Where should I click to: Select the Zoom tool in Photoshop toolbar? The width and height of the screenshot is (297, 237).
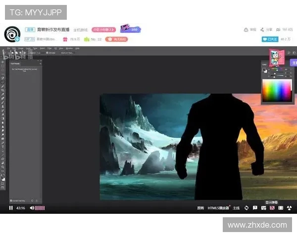point(3,167)
